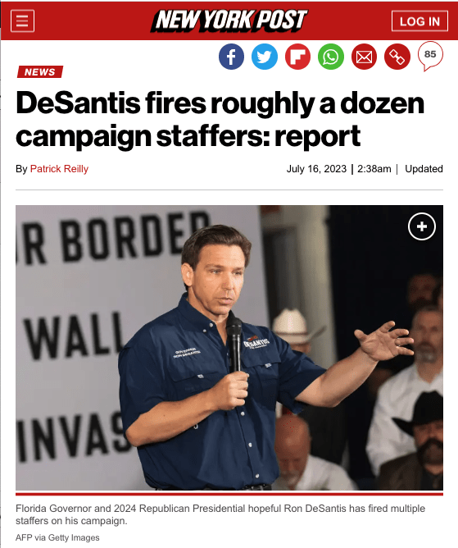The image size is (458, 548).
Task: Click the DeSantis article photo
Action: [229, 348]
